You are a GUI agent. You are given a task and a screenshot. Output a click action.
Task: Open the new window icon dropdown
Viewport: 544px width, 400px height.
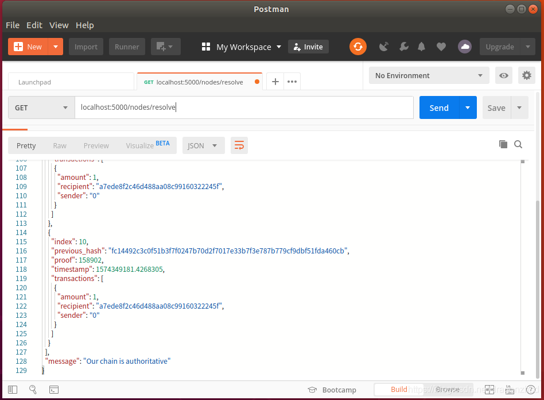pyautogui.click(x=165, y=47)
